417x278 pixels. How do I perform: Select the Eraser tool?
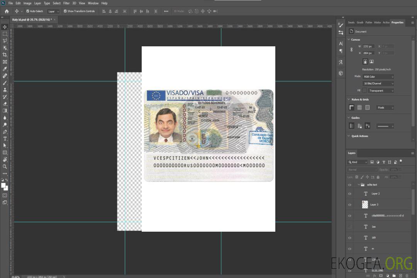5,104
